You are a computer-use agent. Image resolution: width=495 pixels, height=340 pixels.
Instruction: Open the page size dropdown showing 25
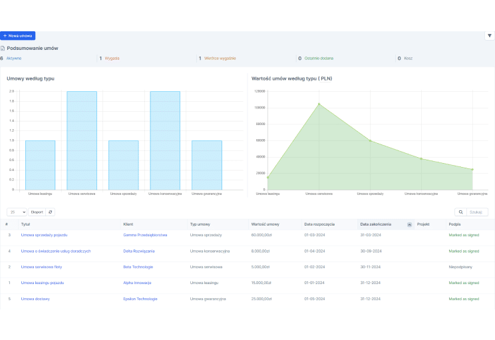[17, 212]
